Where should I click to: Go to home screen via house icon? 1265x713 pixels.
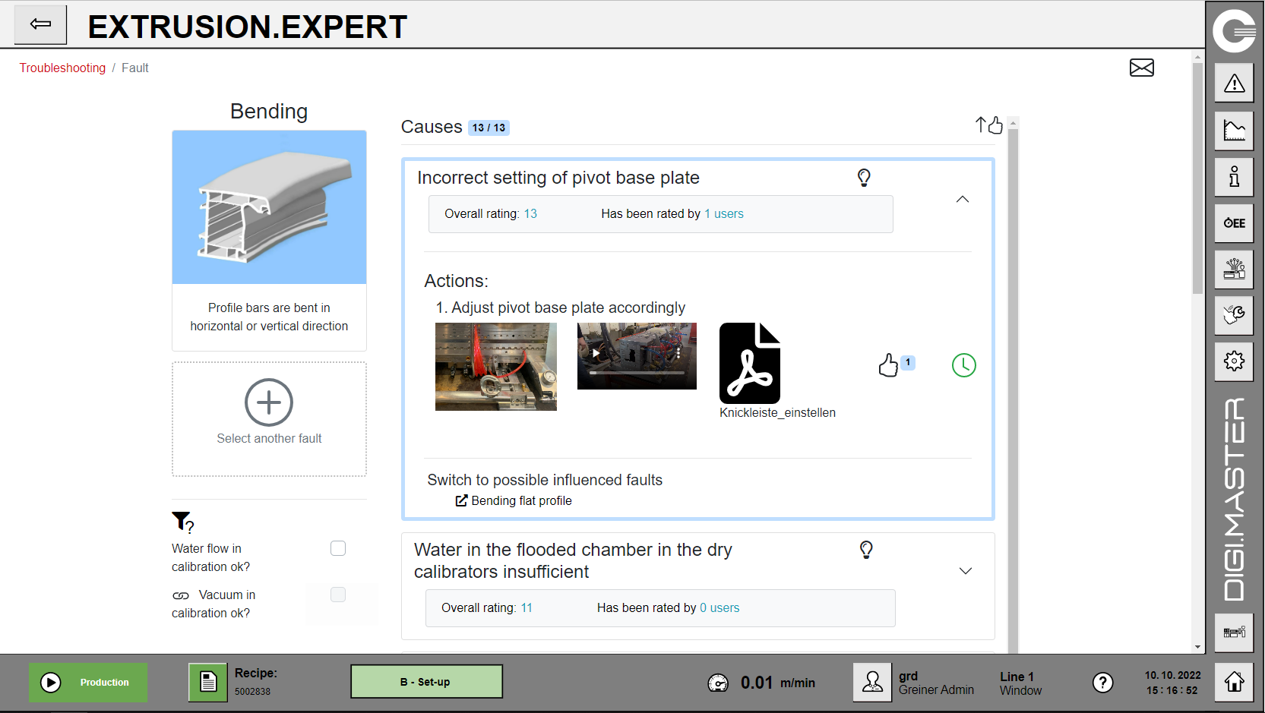(x=1234, y=682)
